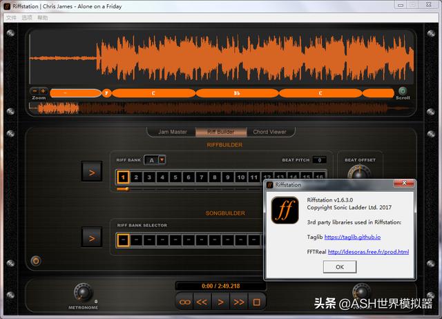This screenshot has width=442, height=319.
Task: Open the File (文件) menu
Action: click(x=11, y=18)
